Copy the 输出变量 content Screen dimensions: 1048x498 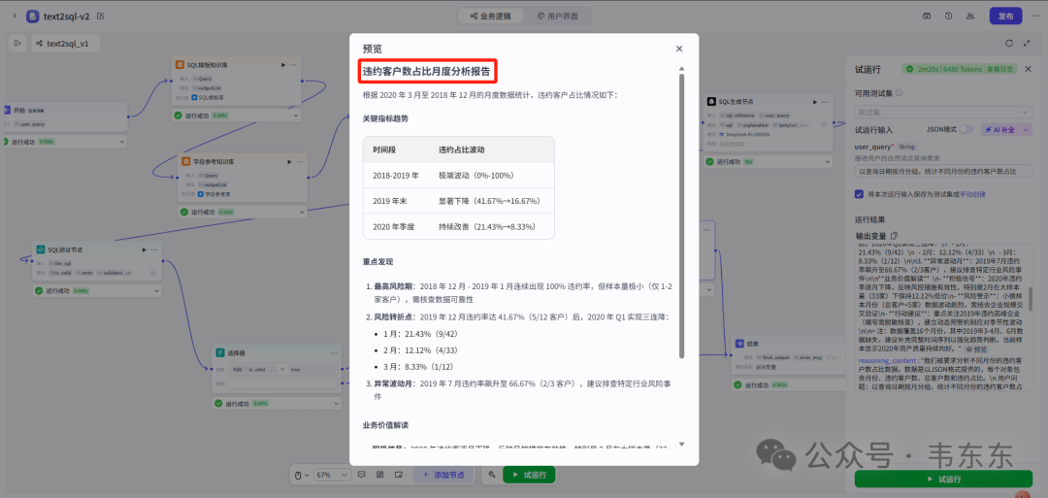tap(895, 235)
